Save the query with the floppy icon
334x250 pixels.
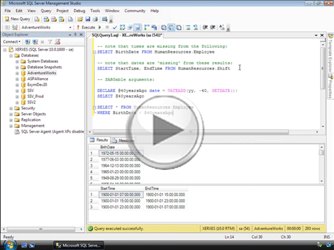pos(88,19)
